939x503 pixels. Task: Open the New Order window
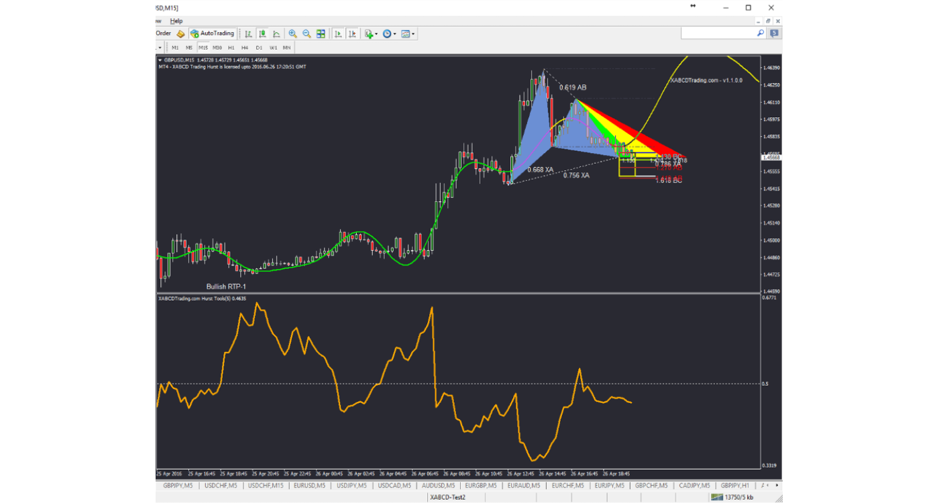163,33
